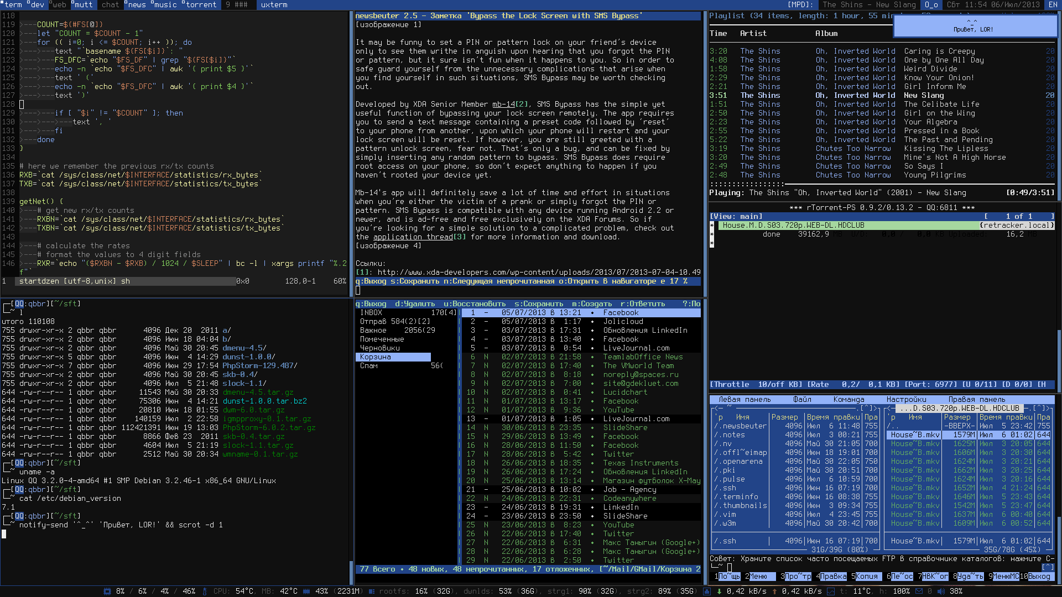Select track 'New Slang' in ncmpcpp playlist
Screen dimensions: 1062x597
[x=882, y=95]
